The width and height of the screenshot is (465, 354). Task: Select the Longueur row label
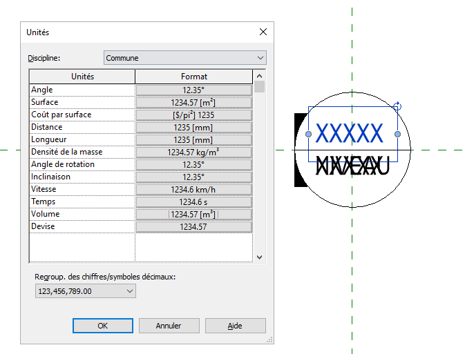coord(48,139)
